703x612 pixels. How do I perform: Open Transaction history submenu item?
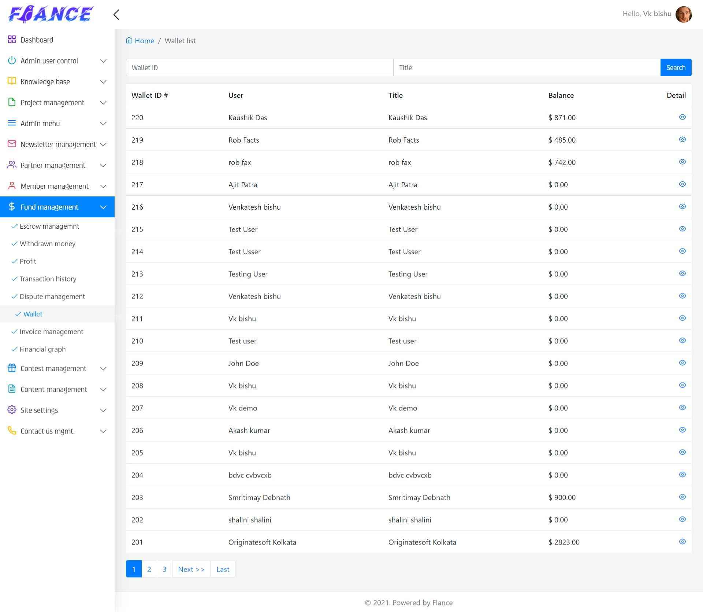pyautogui.click(x=48, y=279)
